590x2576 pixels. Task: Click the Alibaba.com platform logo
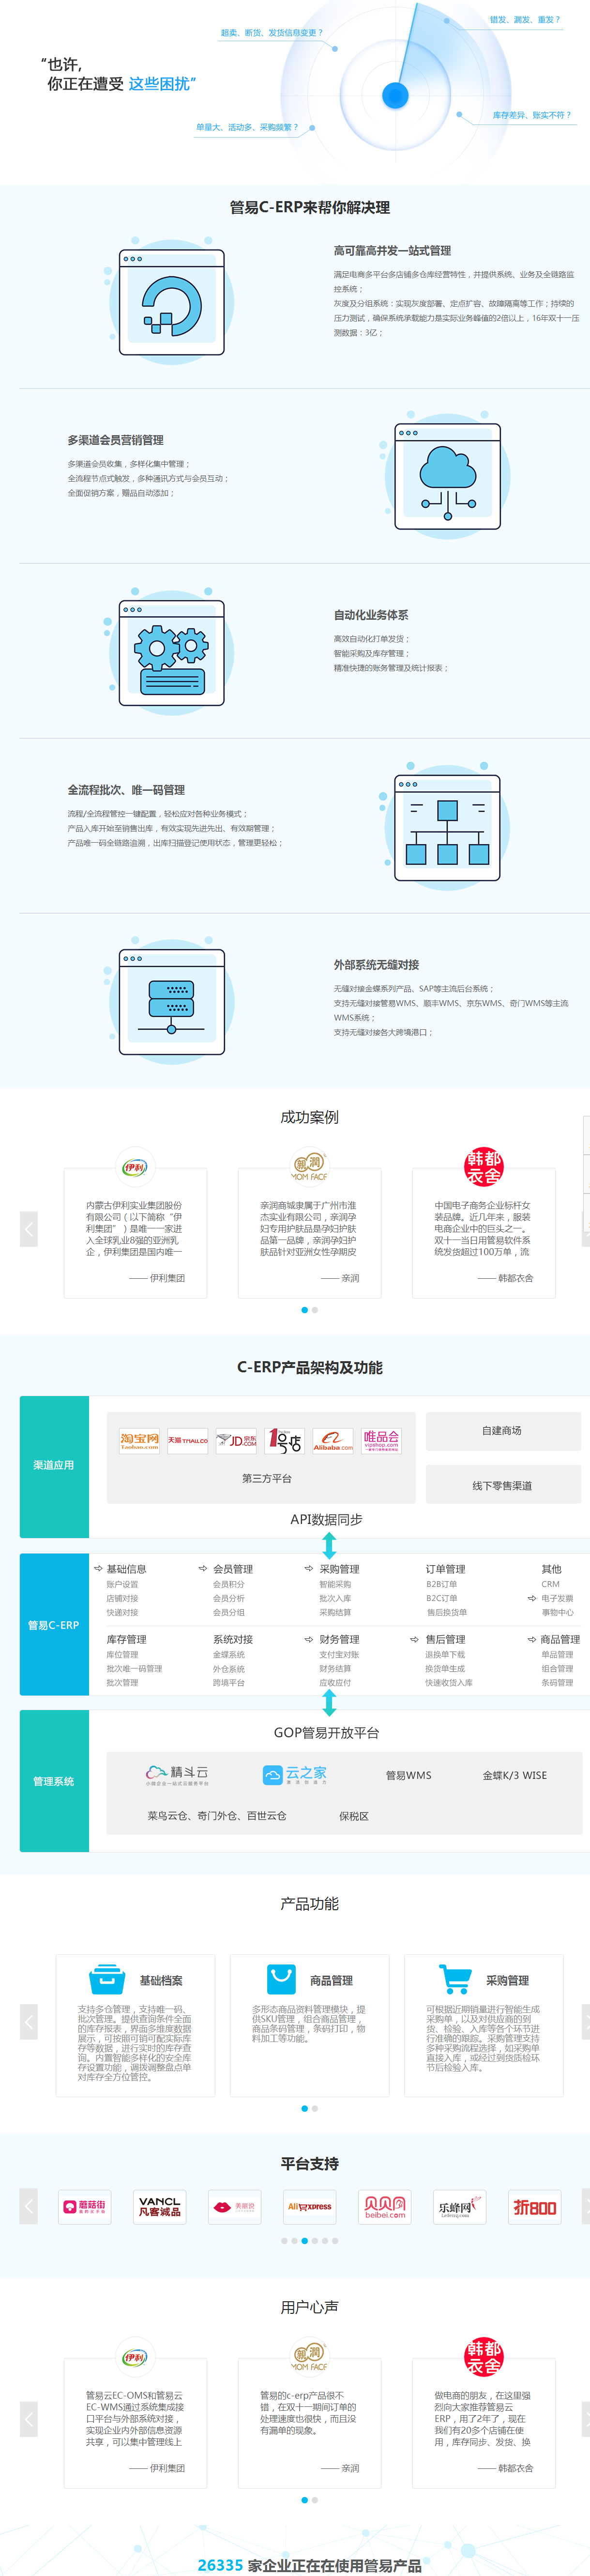coord(333,1440)
